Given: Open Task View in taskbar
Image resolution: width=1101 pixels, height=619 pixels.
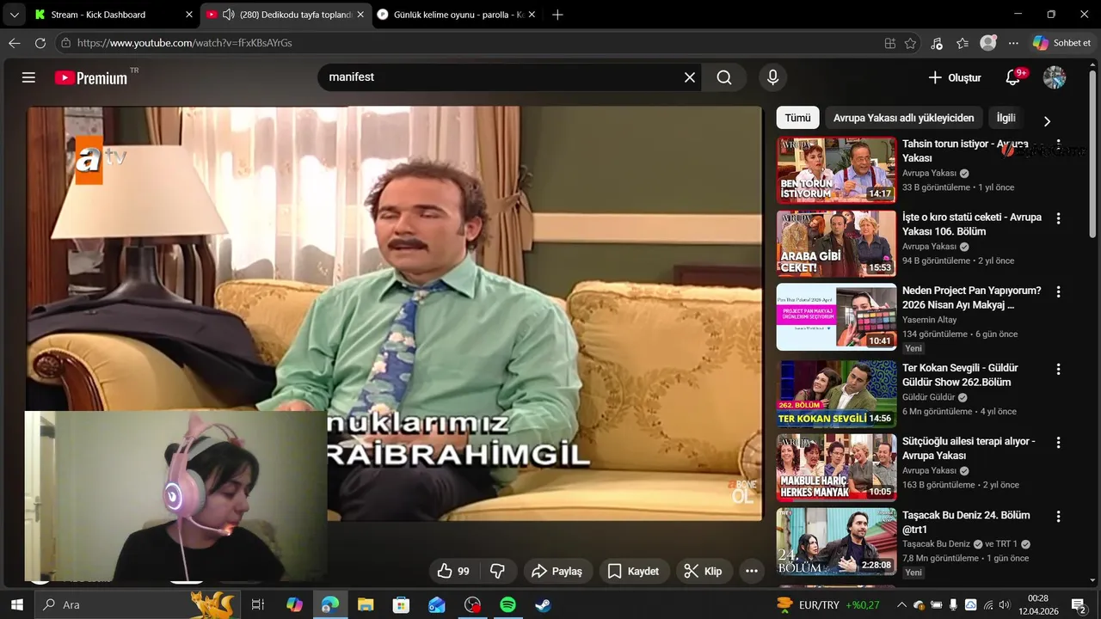Looking at the screenshot, I should [x=257, y=604].
